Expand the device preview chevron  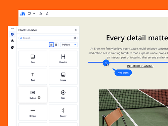34,14
